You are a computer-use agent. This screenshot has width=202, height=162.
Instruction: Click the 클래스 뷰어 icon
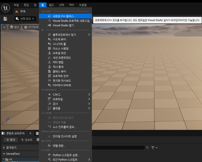pos(49,71)
